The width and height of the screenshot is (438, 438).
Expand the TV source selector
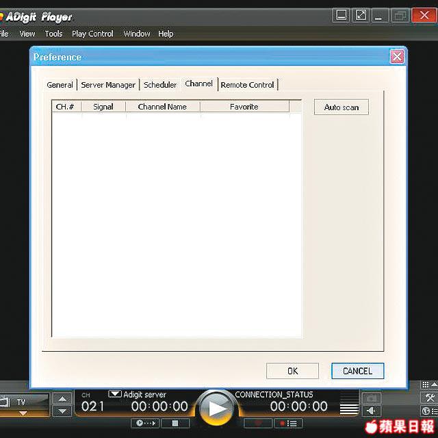click(23, 413)
